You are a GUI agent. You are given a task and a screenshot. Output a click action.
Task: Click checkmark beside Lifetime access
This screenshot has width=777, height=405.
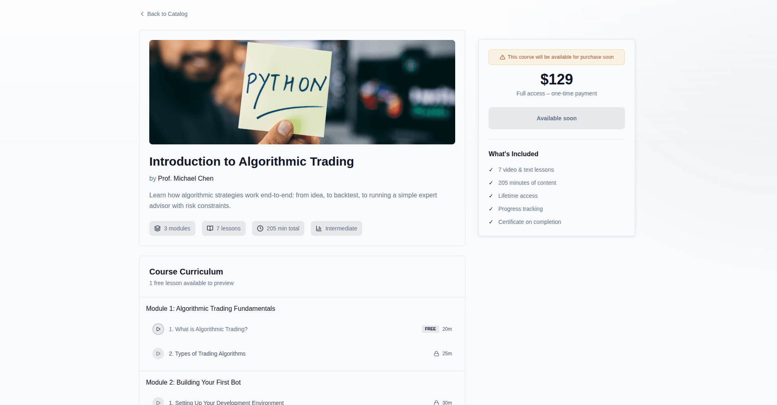pyautogui.click(x=491, y=196)
